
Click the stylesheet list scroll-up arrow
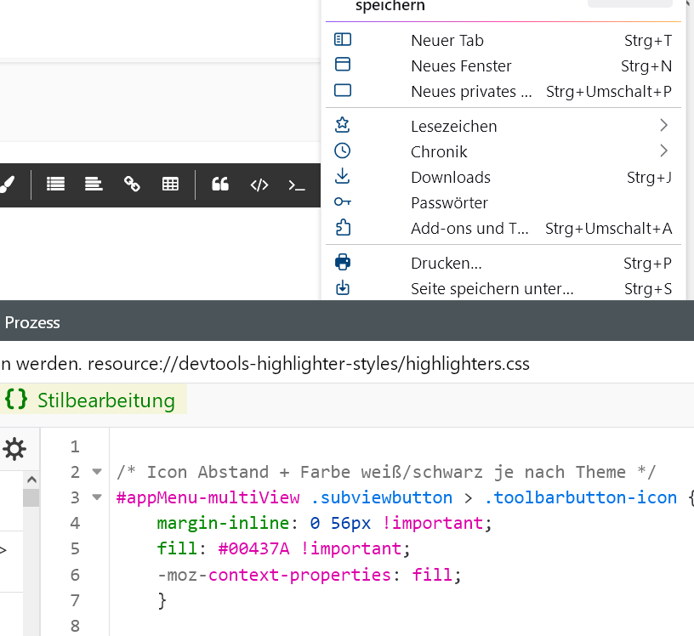pos(31,479)
